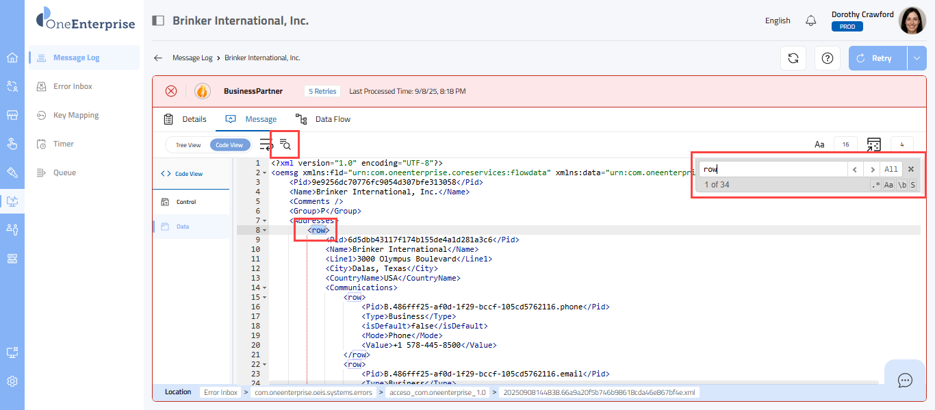Open the help question mark icon
Image resolution: width=935 pixels, height=410 pixels.
828,58
